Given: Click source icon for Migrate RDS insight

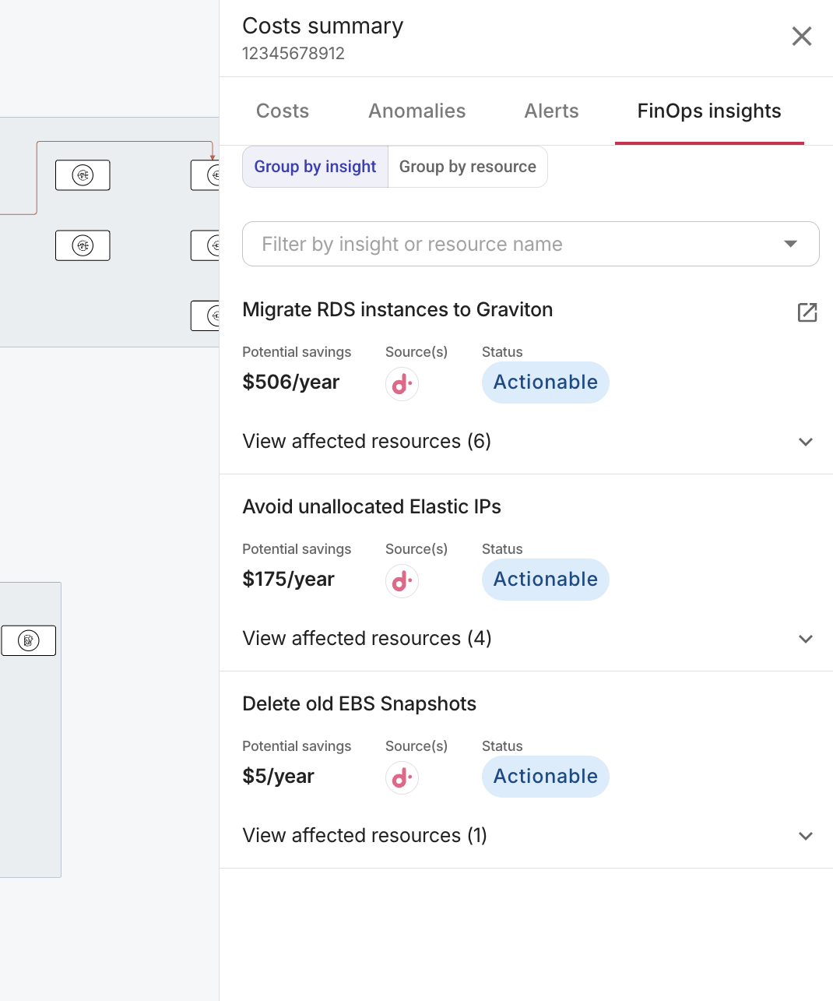Looking at the screenshot, I should [x=402, y=384].
